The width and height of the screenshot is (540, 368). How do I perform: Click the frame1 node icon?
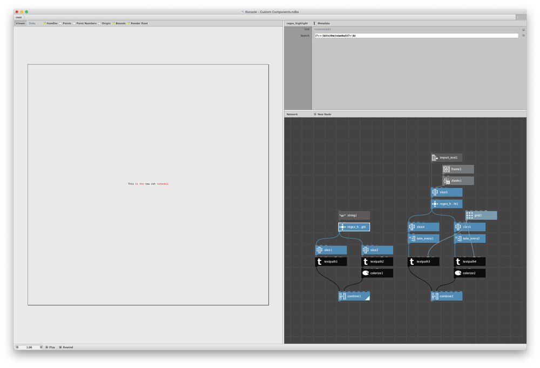[x=447, y=169]
